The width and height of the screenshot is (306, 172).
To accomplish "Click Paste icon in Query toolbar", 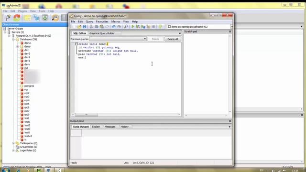I will [x=102, y=27].
